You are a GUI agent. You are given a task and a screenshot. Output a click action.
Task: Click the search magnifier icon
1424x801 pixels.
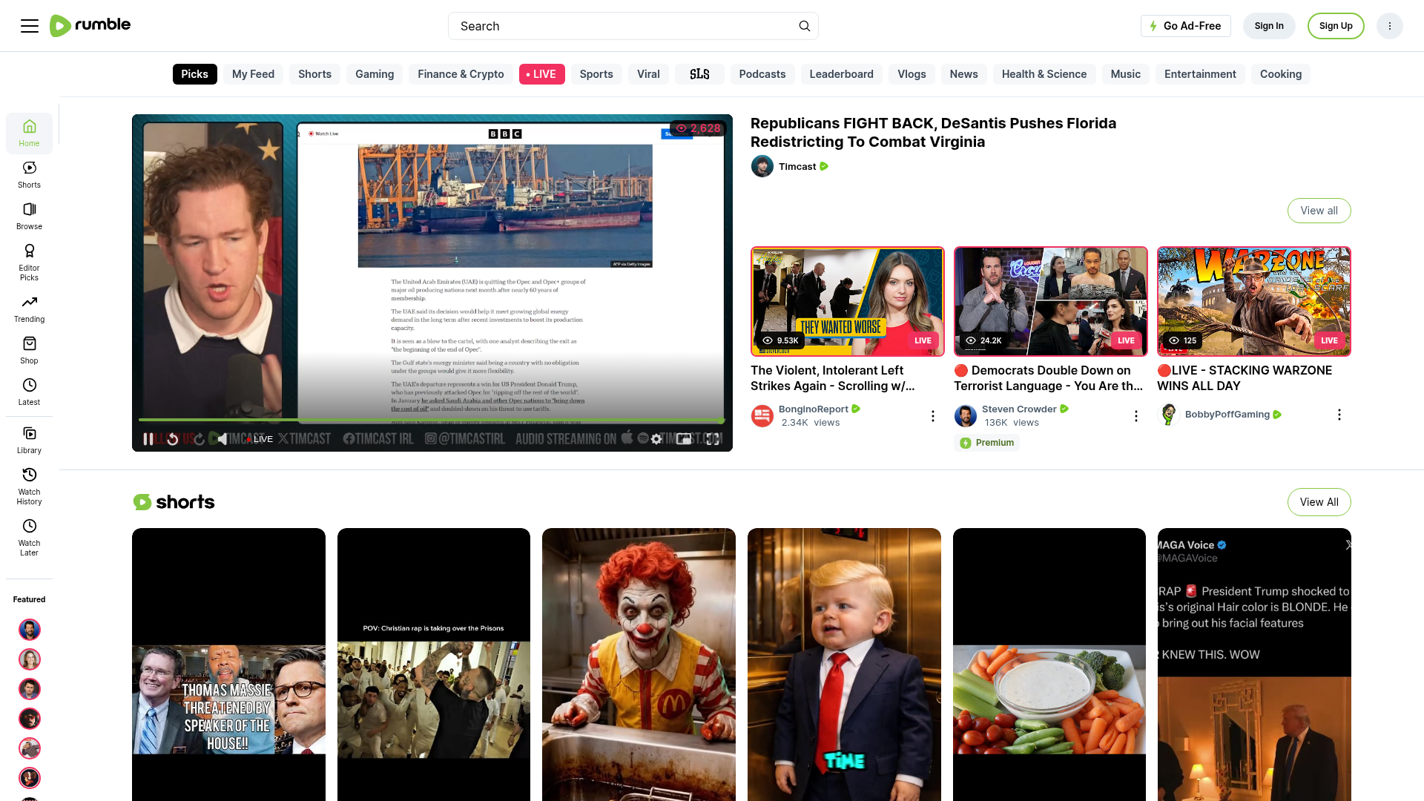point(805,26)
